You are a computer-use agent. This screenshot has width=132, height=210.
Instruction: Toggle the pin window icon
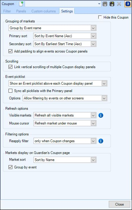click(x=128, y=4)
